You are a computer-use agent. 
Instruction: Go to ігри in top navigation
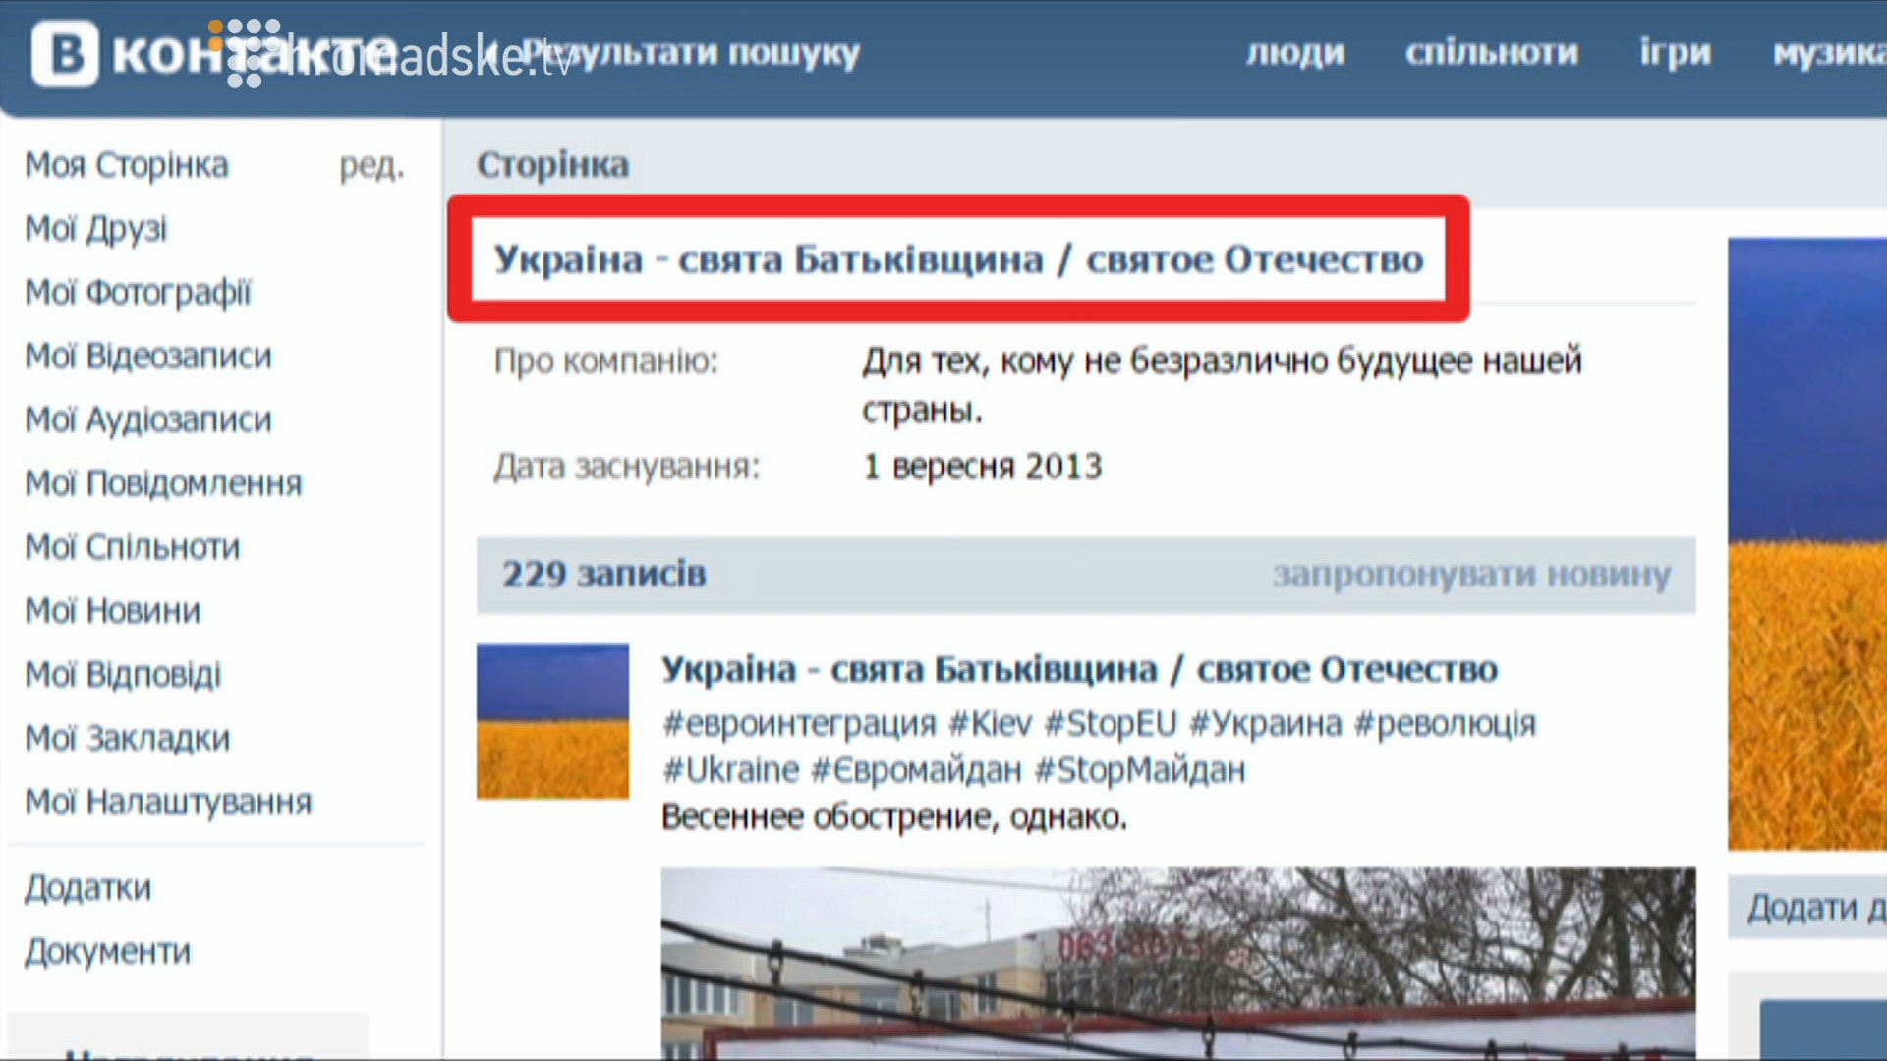tap(1675, 52)
